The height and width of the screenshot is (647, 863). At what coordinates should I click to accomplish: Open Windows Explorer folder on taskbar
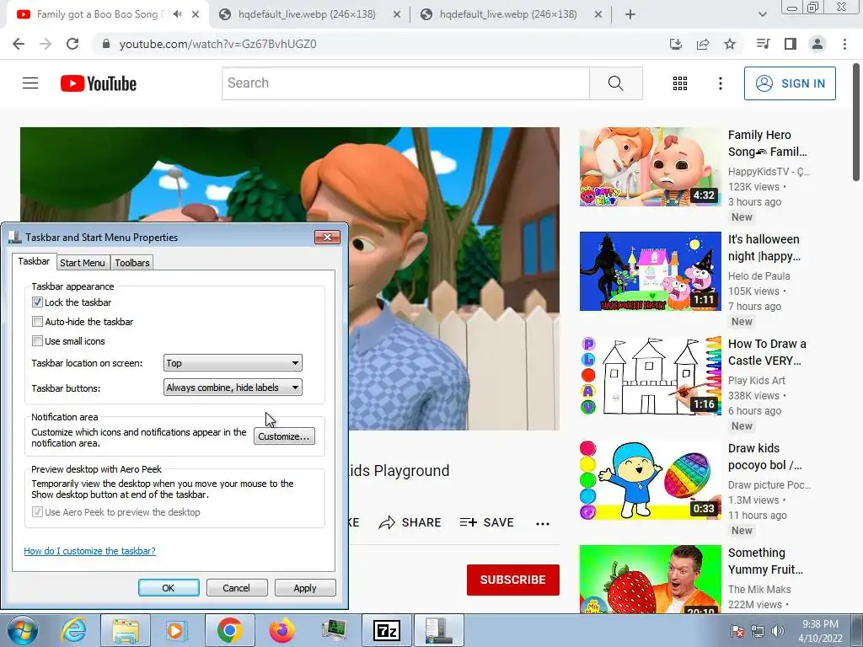pos(126,630)
